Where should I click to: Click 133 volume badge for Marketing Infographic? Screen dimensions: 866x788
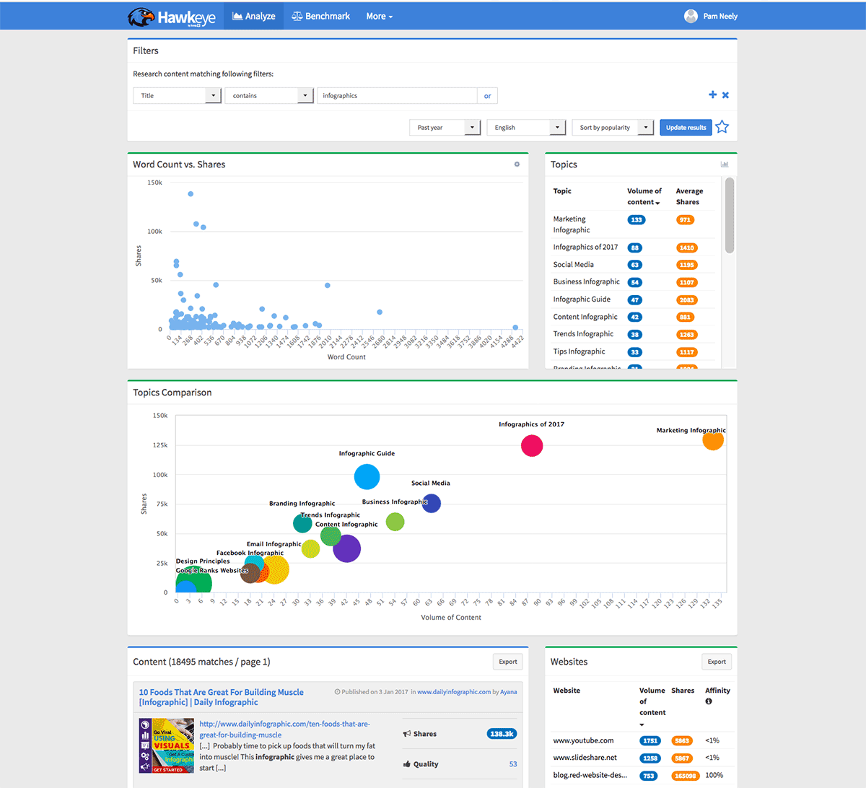pyautogui.click(x=636, y=220)
